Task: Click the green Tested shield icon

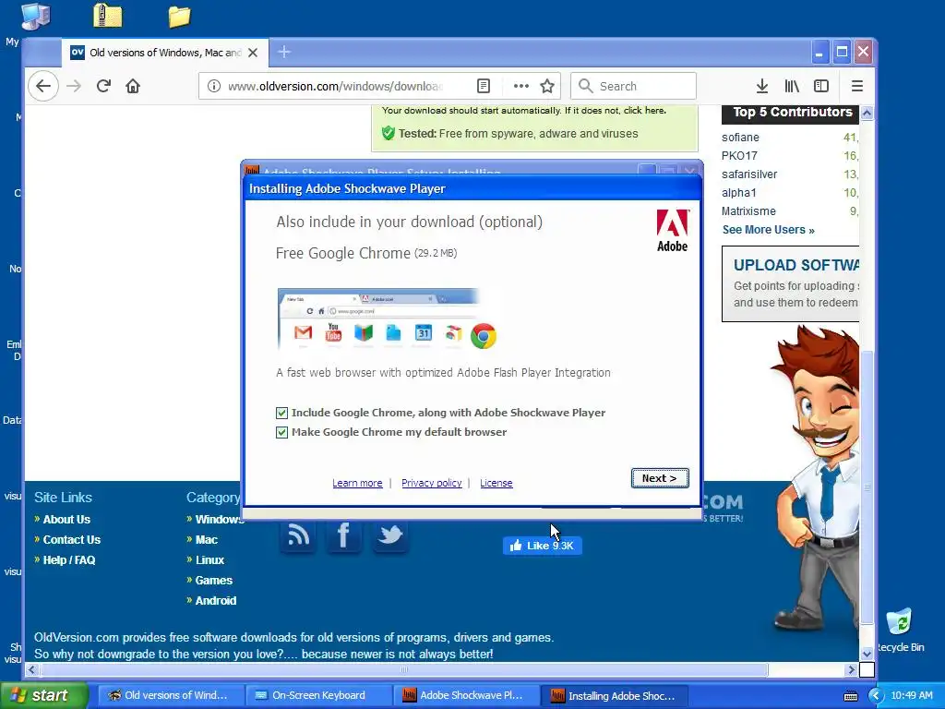Action: click(389, 133)
